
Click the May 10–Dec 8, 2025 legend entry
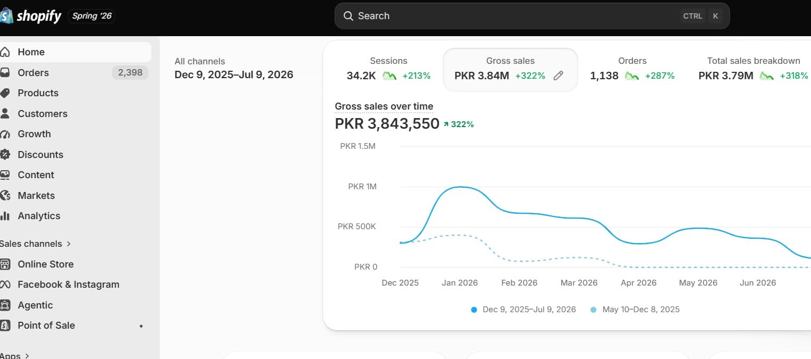pyautogui.click(x=635, y=310)
